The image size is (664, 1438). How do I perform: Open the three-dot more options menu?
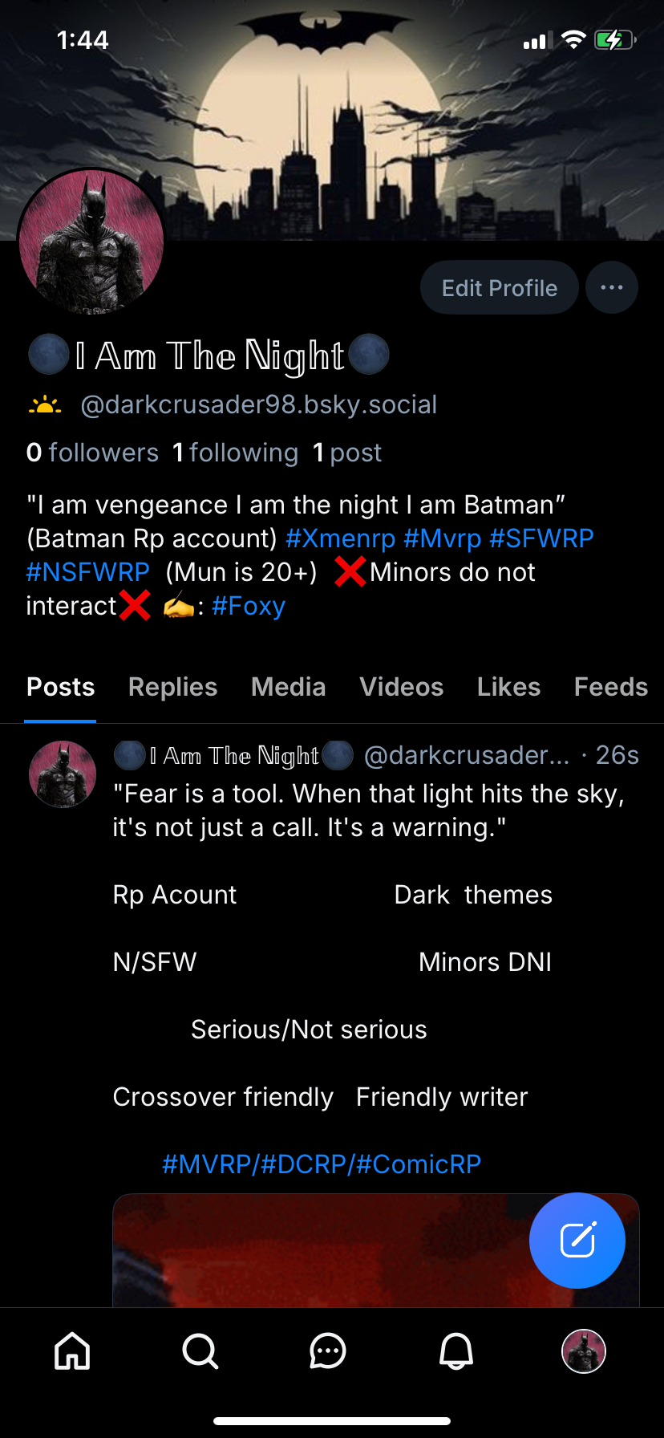[612, 287]
